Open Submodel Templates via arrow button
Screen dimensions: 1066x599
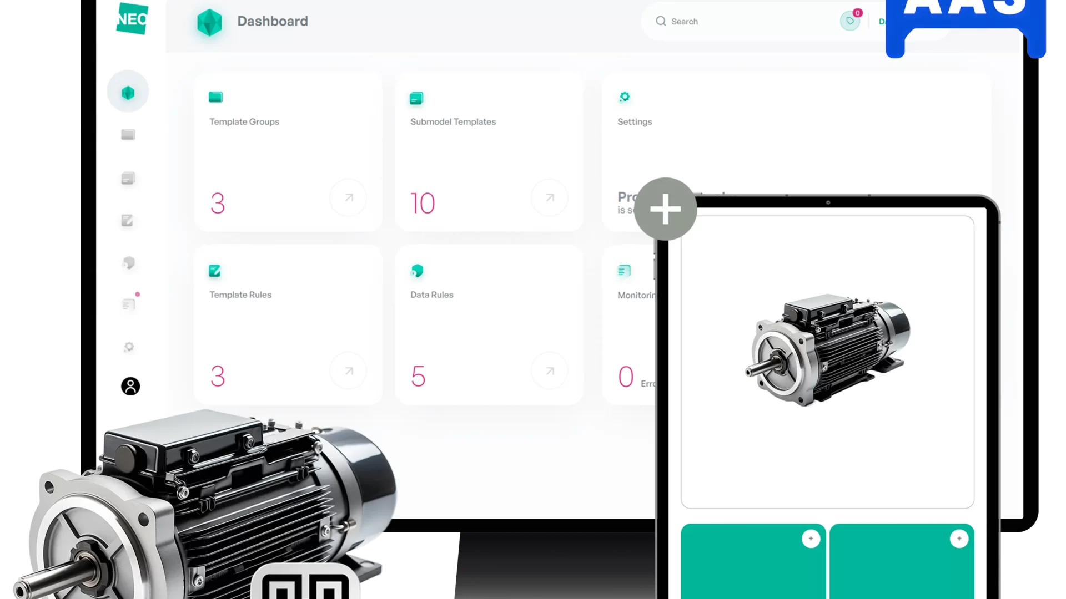pyautogui.click(x=550, y=197)
